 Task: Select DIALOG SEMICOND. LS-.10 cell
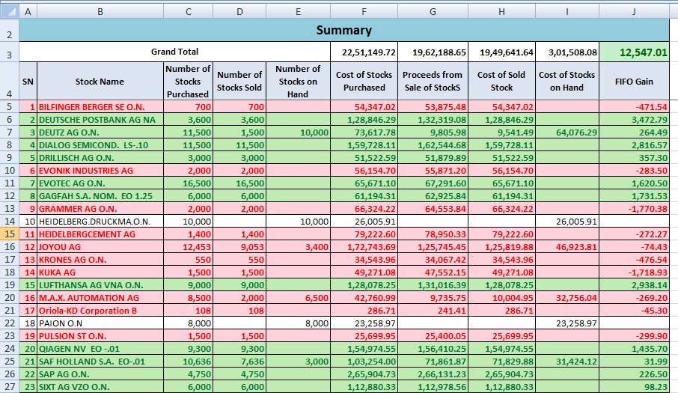point(100,144)
